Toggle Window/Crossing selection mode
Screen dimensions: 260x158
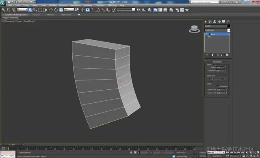(45, 10)
